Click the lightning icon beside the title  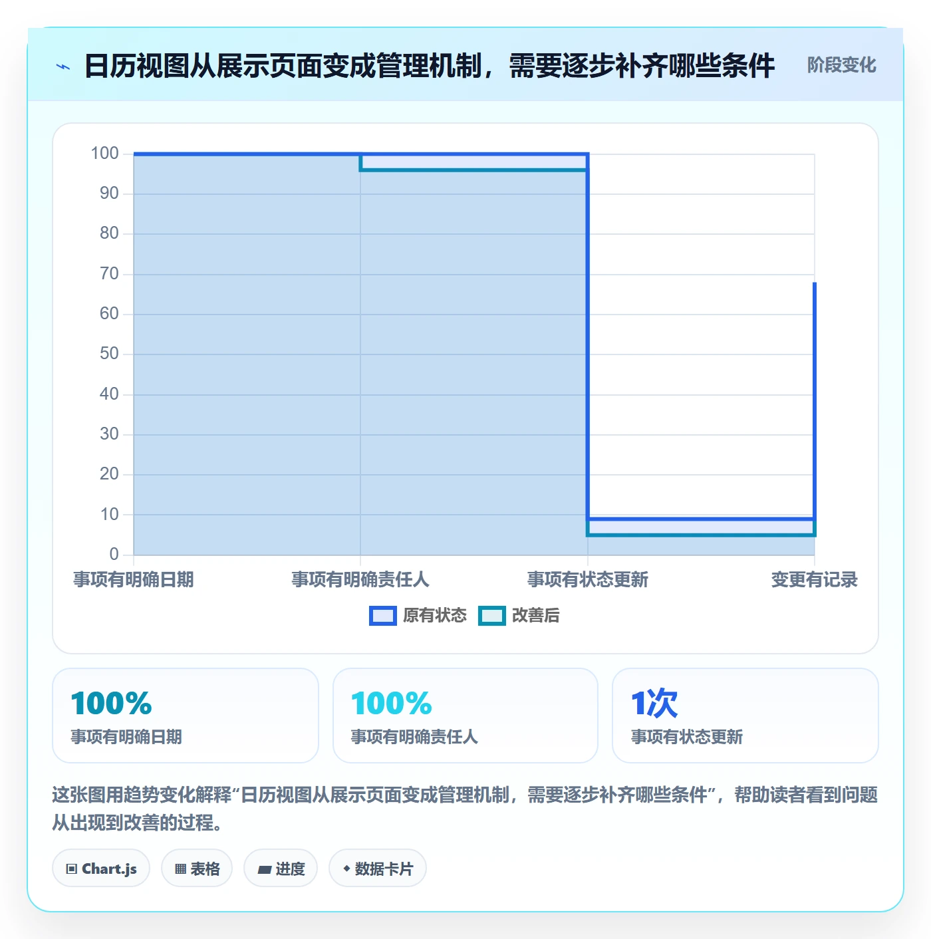click(x=63, y=67)
